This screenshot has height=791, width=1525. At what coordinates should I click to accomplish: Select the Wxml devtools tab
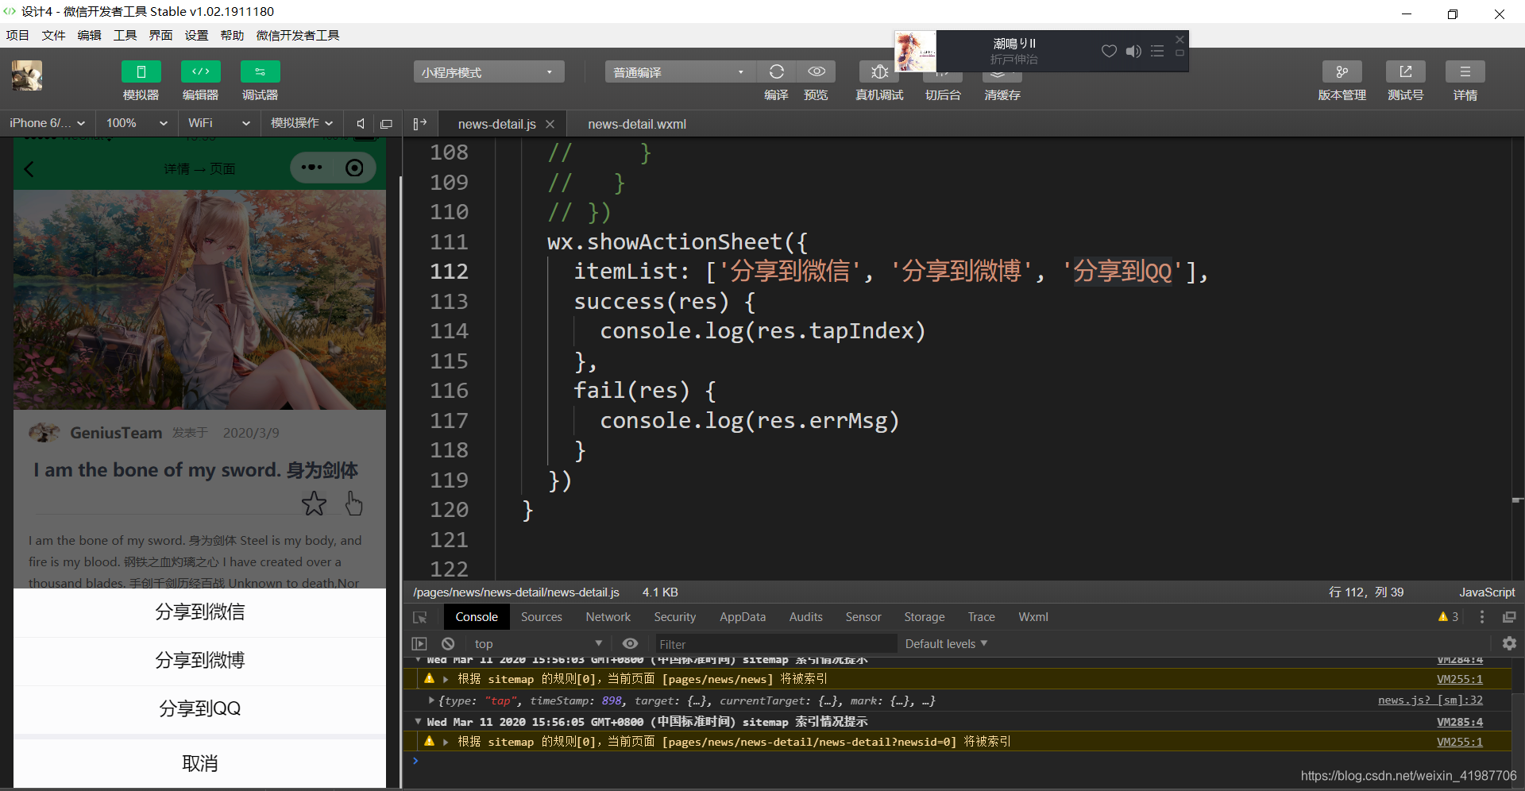[1033, 617]
